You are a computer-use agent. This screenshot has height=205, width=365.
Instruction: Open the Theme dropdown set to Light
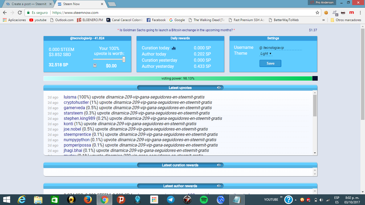pos(266,53)
